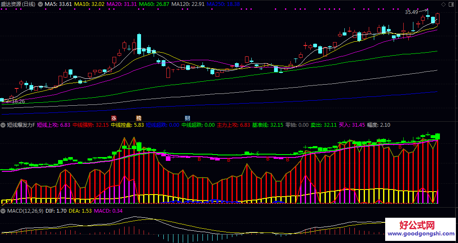
Task: Click the 短线超跌: 0.00 value
Action: point(162,125)
